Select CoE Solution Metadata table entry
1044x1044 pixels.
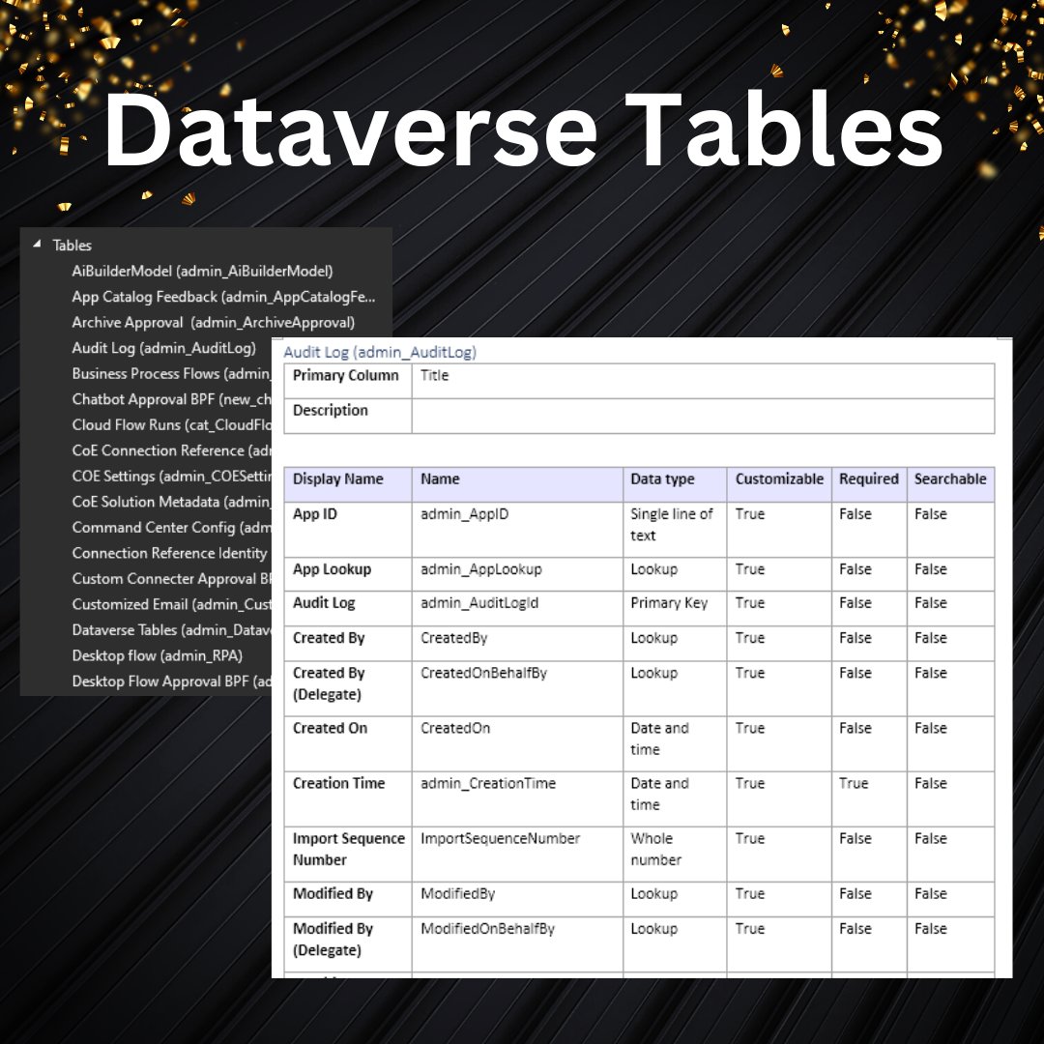(x=172, y=502)
